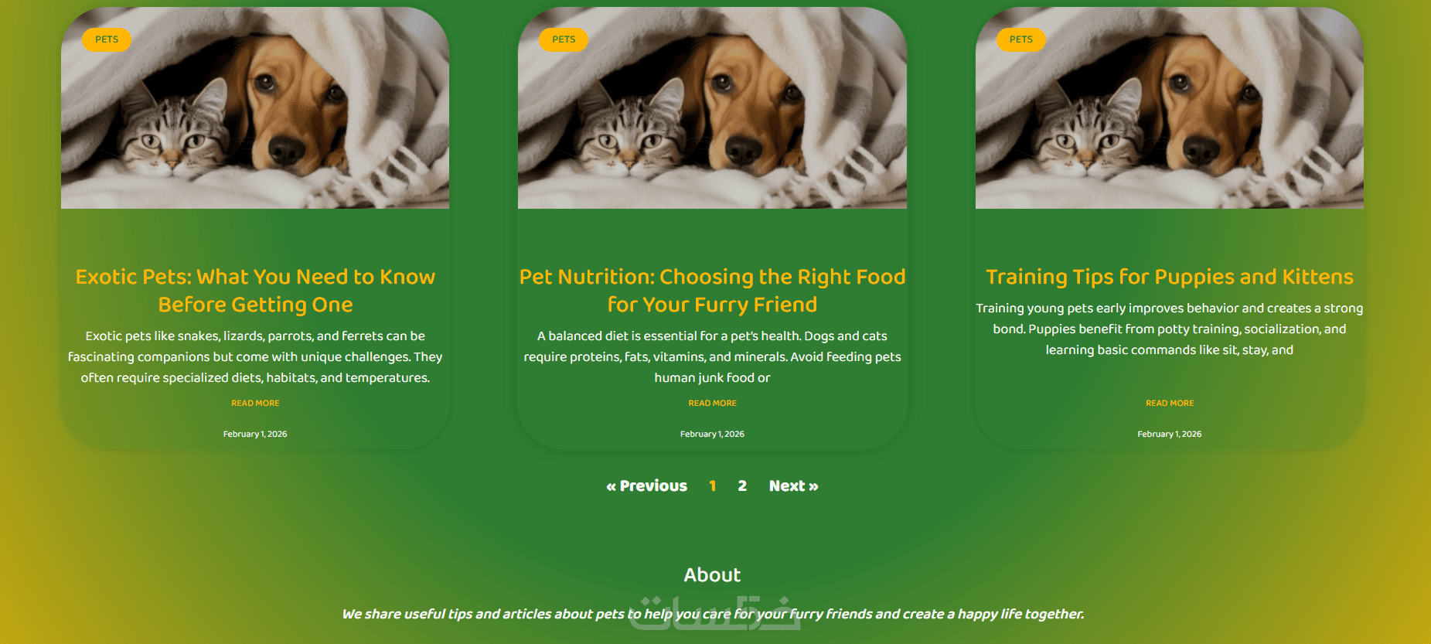This screenshot has height=644, width=1431.
Task: Open the Exotic Pets article thumbnail image
Action: pyautogui.click(x=255, y=108)
